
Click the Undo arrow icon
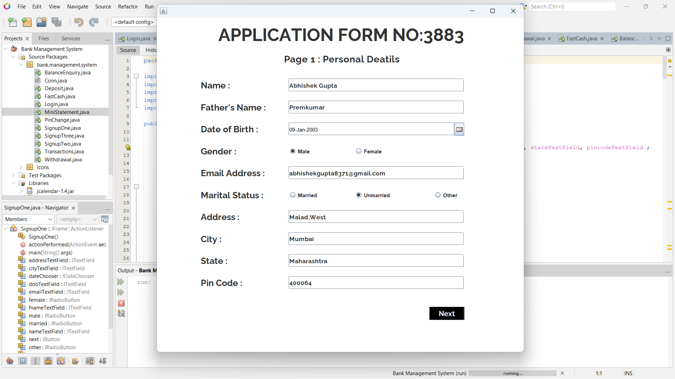coord(79,22)
